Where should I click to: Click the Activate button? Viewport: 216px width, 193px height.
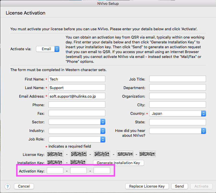(x=201, y=186)
